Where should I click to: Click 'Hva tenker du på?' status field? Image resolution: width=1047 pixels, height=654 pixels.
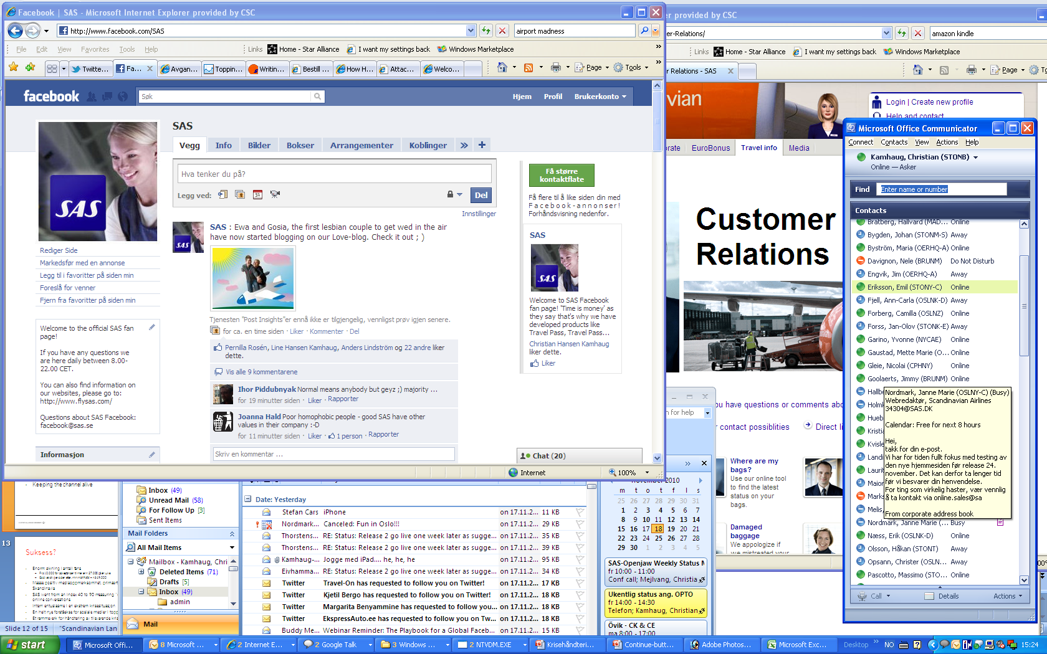click(335, 174)
